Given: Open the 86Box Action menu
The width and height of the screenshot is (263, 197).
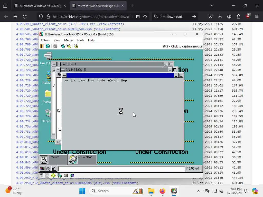Looking at the screenshot, I should coord(45,40).
